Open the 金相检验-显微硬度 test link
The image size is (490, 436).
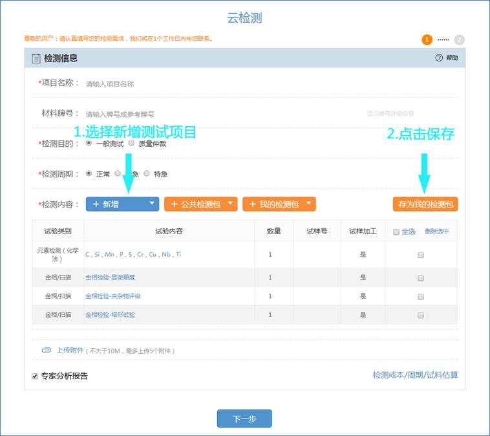pyautogui.click(x=110, y=278)
